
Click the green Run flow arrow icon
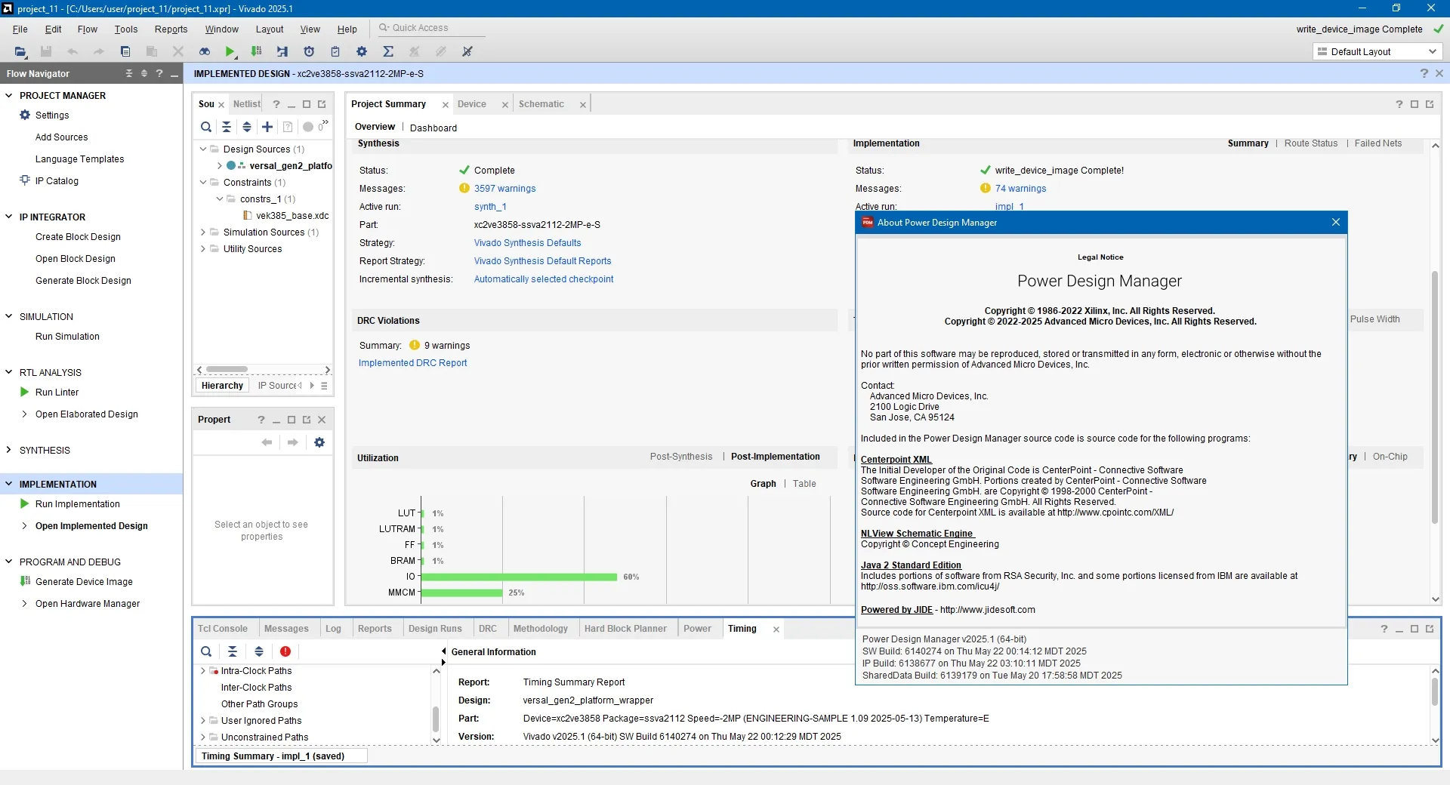point(230,51)
